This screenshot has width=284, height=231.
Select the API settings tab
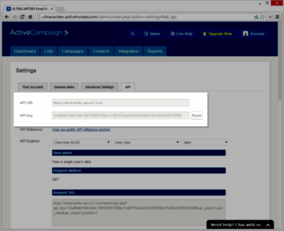click(128, 87)
